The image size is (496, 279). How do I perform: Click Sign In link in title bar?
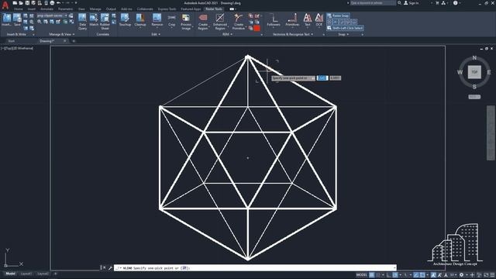pyautogui.click(x=414, y=3)
